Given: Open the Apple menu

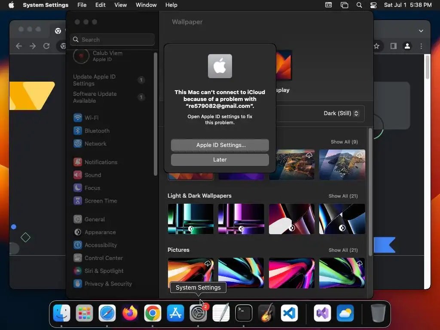Looking at the screenshot, I should 11,5.
